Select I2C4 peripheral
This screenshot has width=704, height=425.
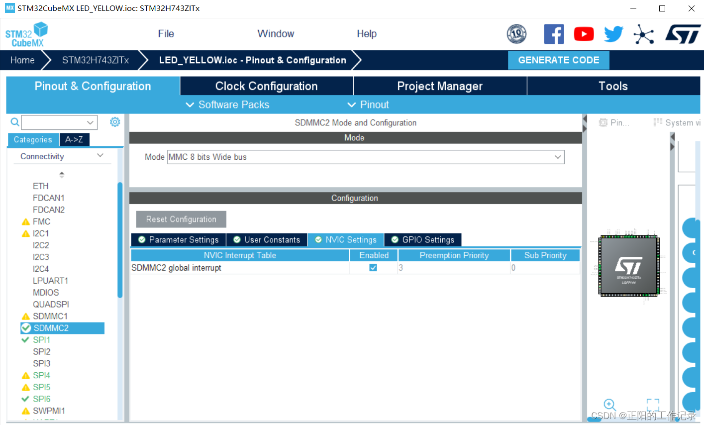[x=41, y=269]
